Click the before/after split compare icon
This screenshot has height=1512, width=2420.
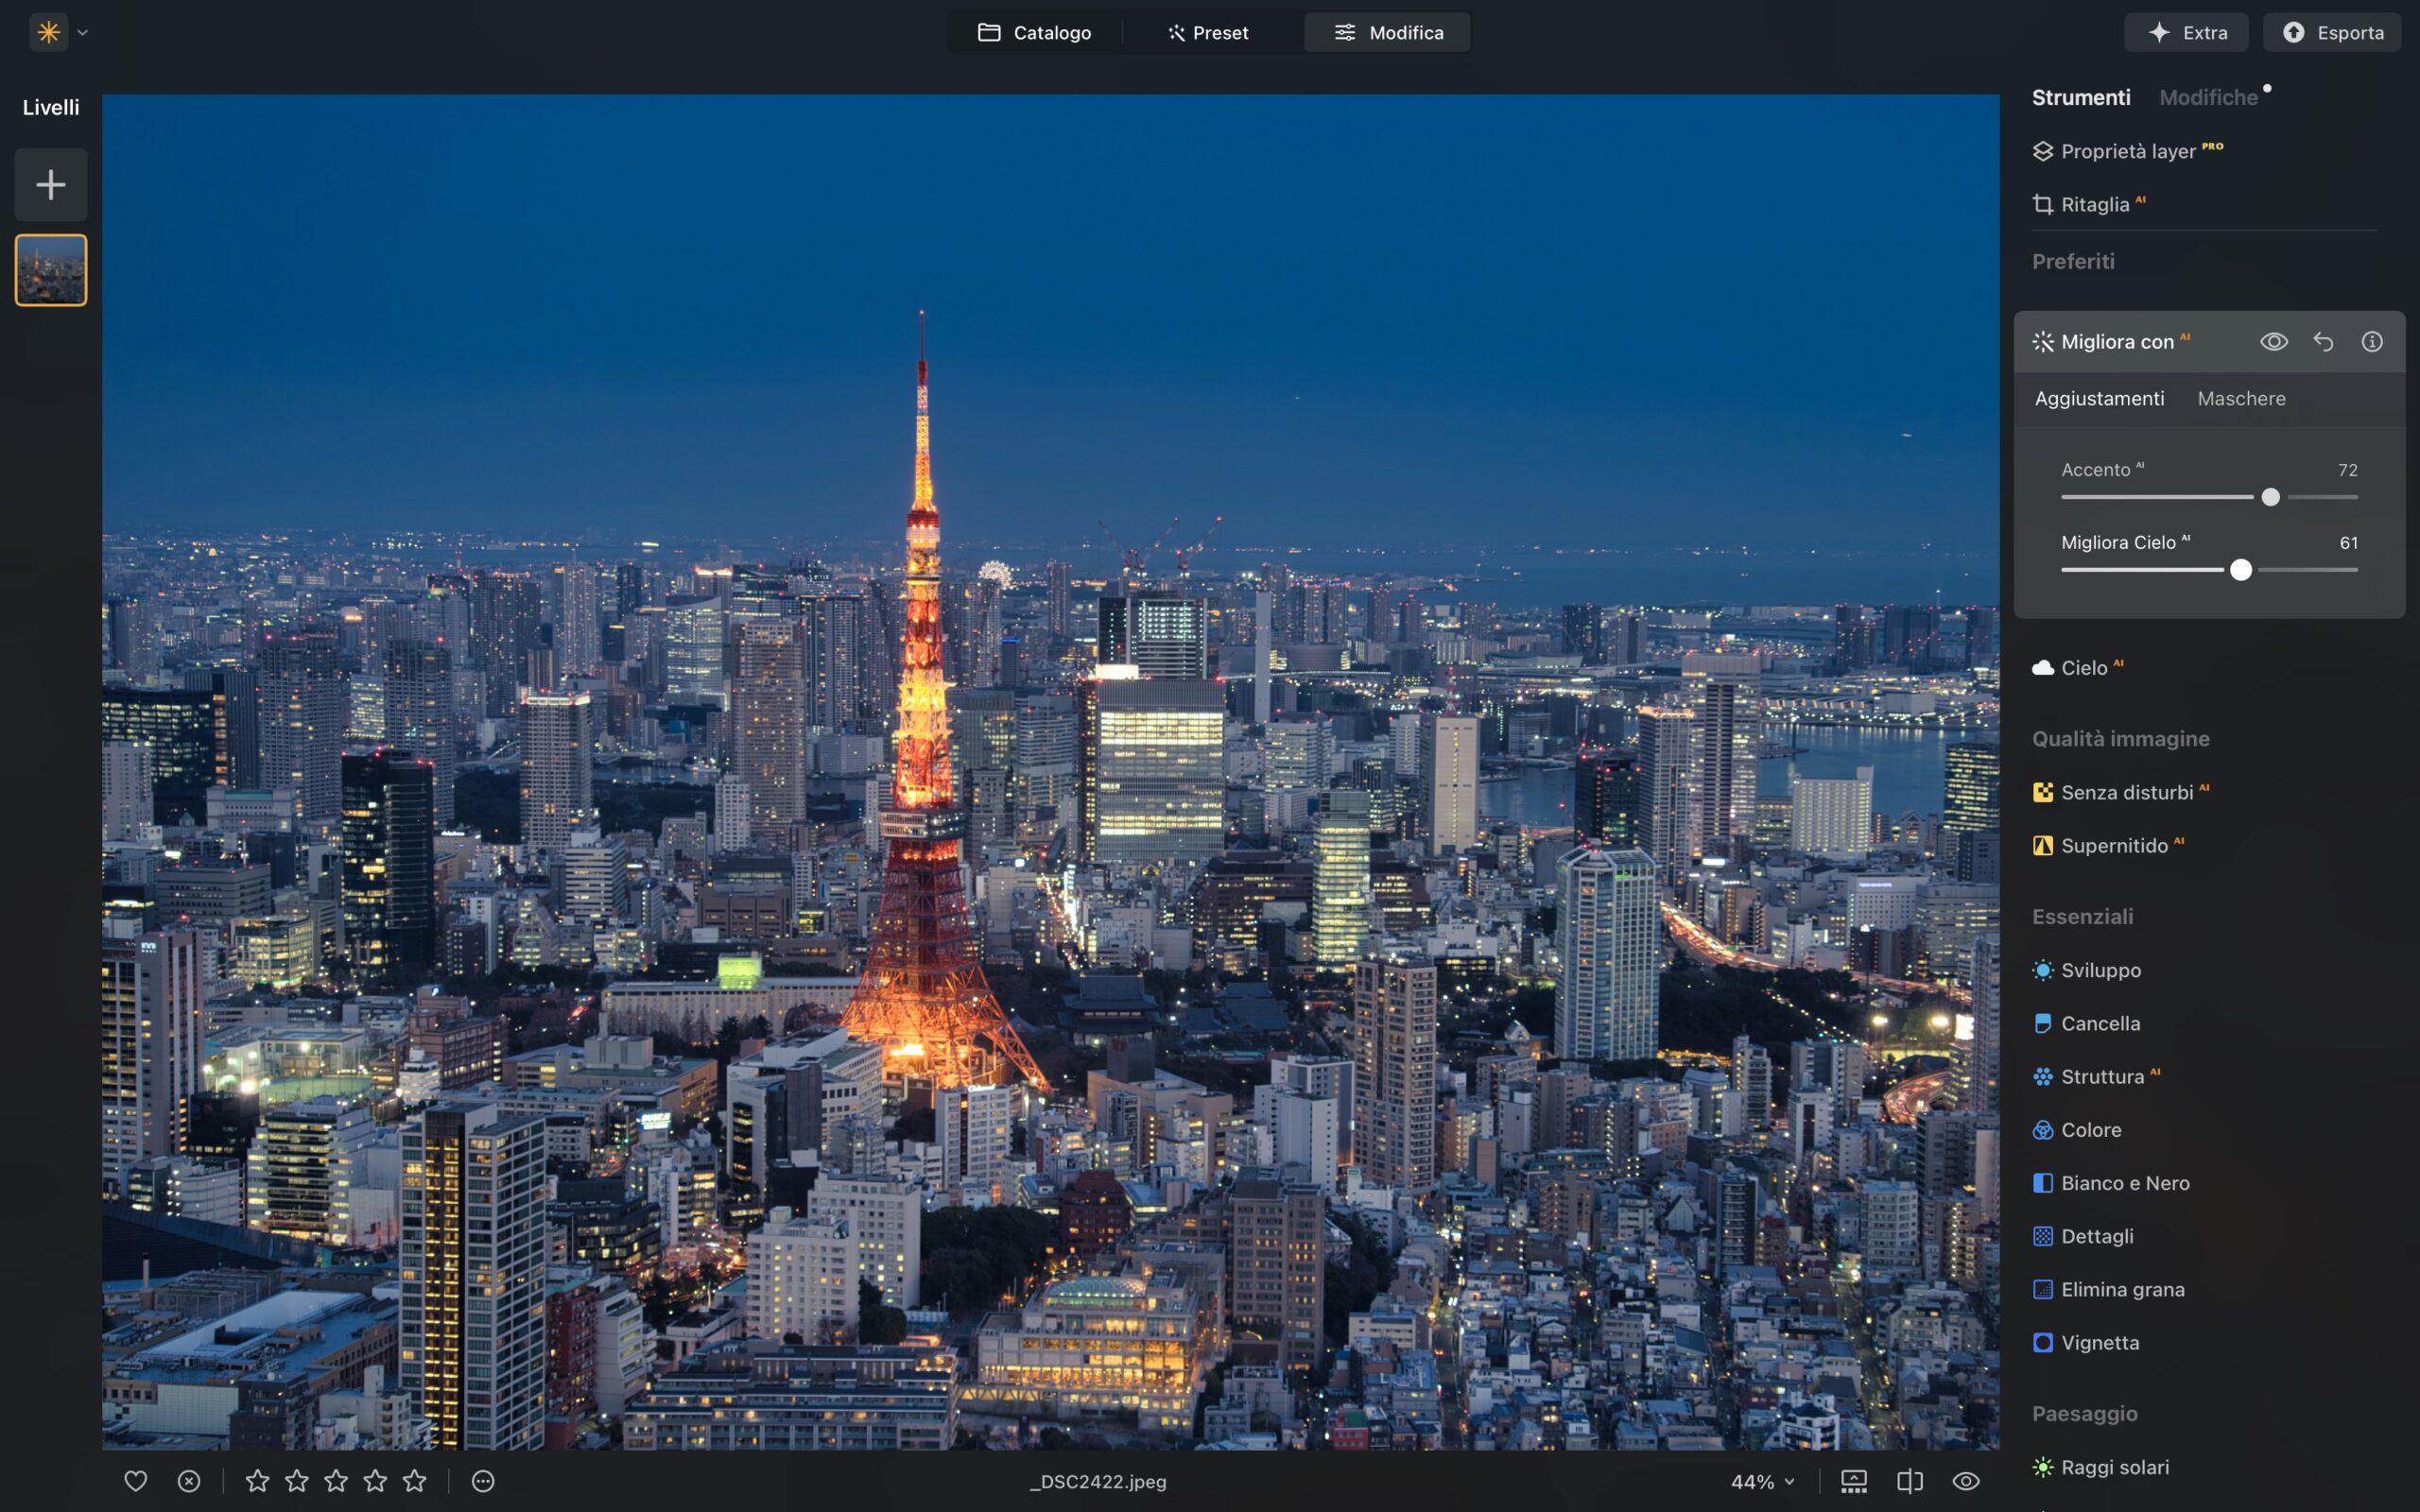pos(1910,1481)
